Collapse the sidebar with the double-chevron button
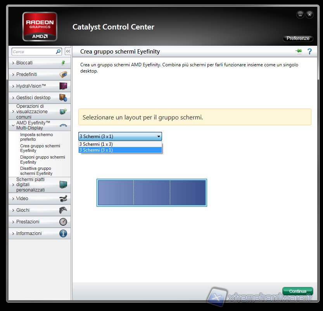This screenshot has height=311, width=323. pos(68,51)
